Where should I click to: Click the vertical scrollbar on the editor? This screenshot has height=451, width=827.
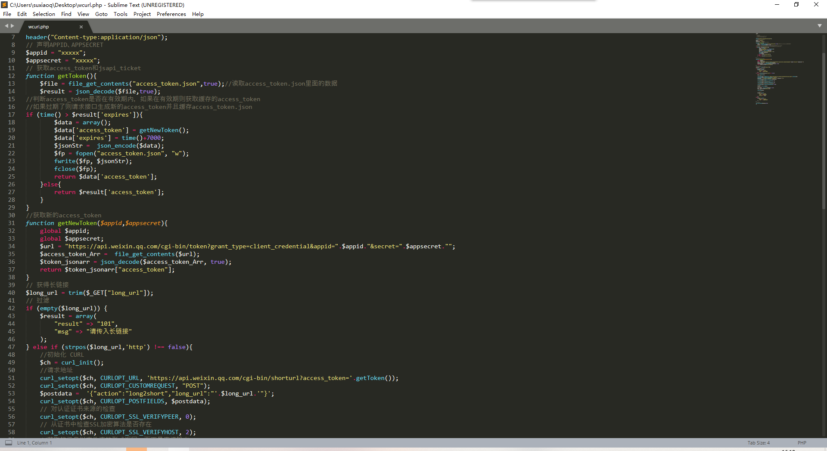824,129
